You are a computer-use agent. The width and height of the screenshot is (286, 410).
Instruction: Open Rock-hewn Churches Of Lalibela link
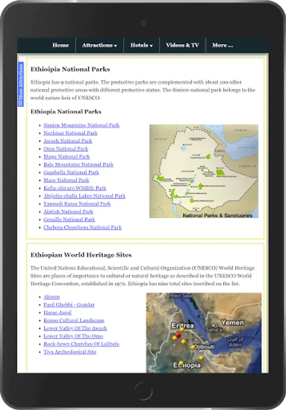81,344
